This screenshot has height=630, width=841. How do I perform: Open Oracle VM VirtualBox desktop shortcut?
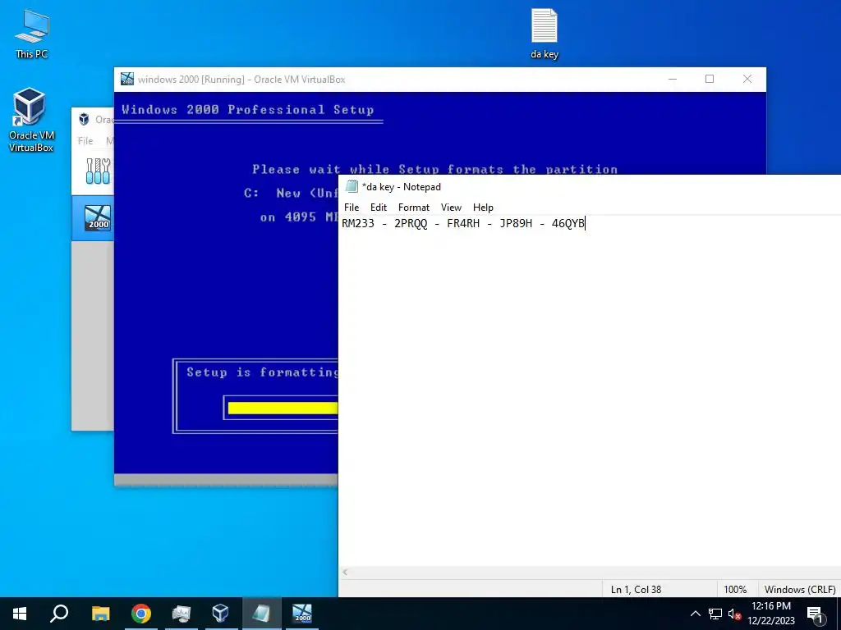(x=30, y=120)
